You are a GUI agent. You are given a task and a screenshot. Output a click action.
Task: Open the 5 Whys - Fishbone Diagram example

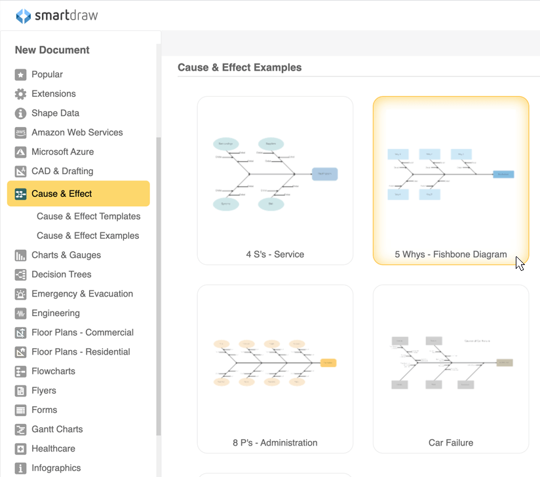click(451, 181)
